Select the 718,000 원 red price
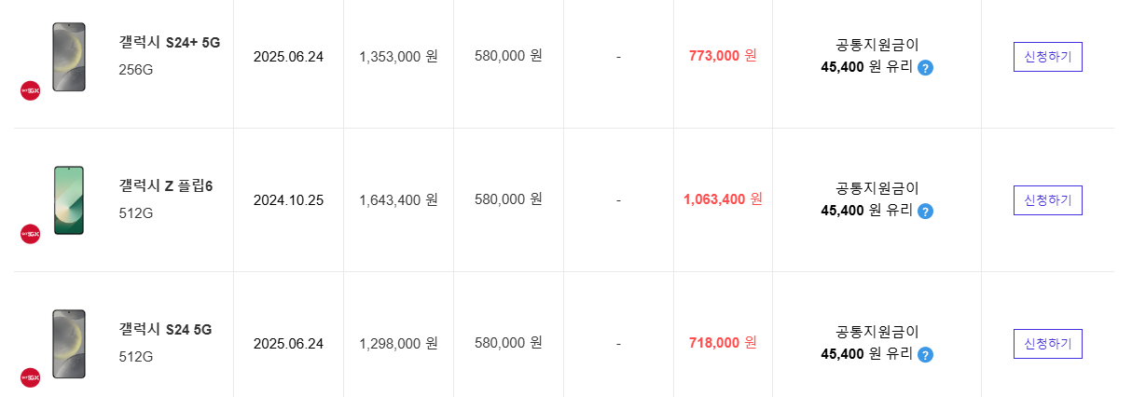The image size is (1132, 397). (723, 342)
